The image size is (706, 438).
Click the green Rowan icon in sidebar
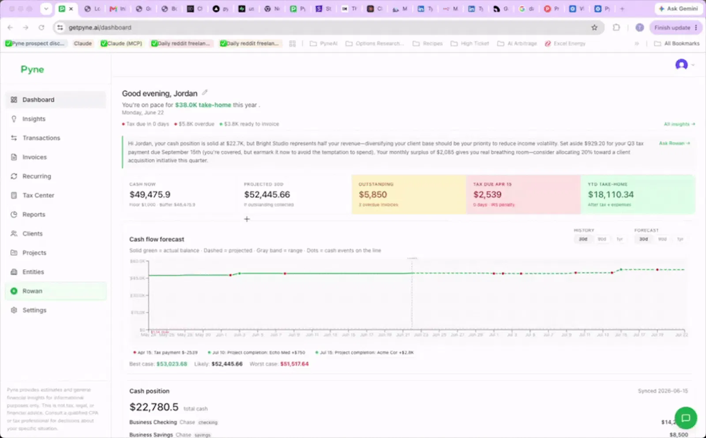pyautogui.click(x=14, y=291)
